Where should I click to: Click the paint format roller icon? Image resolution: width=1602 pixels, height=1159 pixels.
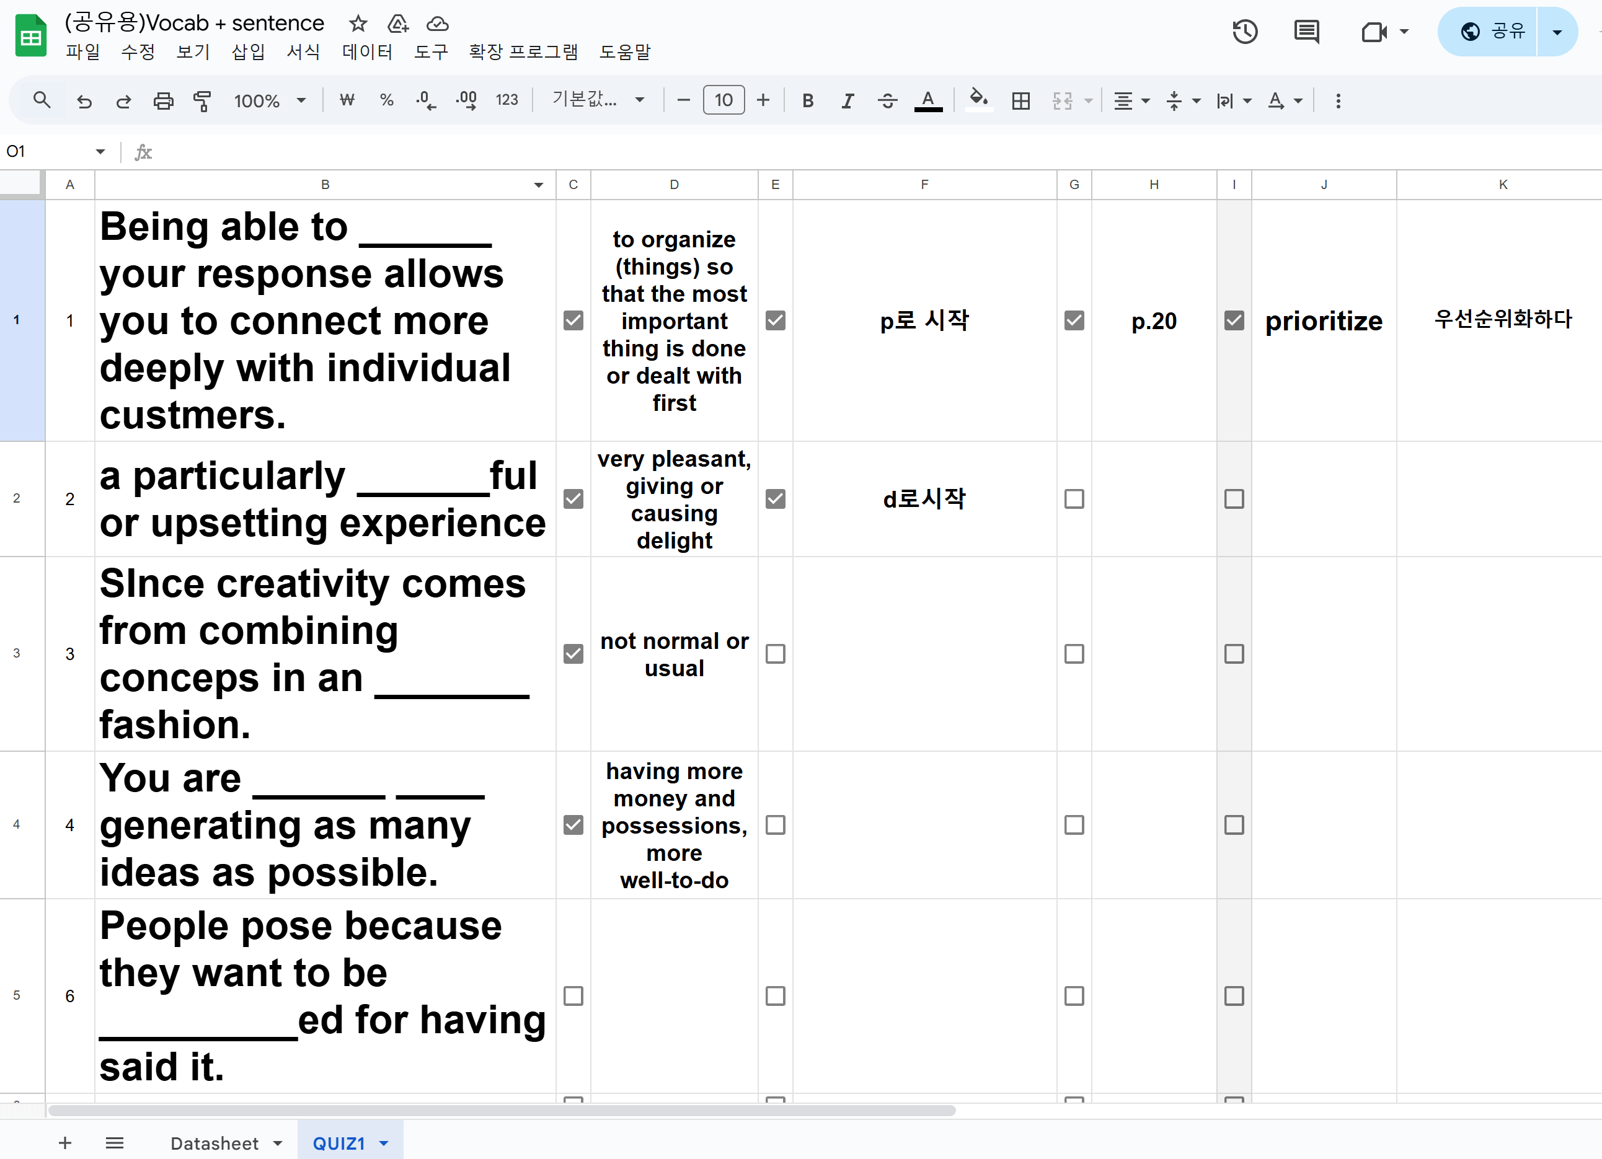(x=203, y=101)
